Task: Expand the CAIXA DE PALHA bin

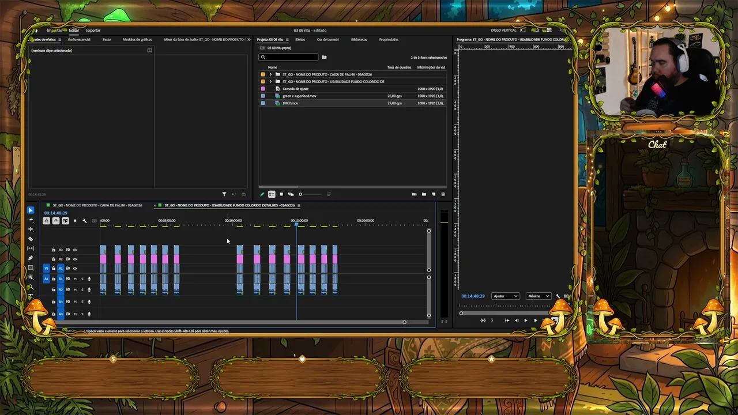Action: click(x=270, y=74)
